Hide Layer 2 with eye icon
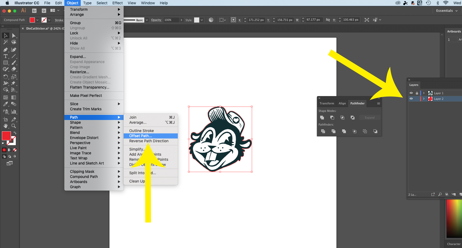This screenshot has height=248, width=462. 411,99
